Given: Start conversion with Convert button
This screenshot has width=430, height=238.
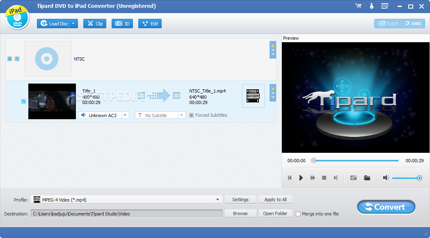Looking at the screenshot, I should 386,207.
